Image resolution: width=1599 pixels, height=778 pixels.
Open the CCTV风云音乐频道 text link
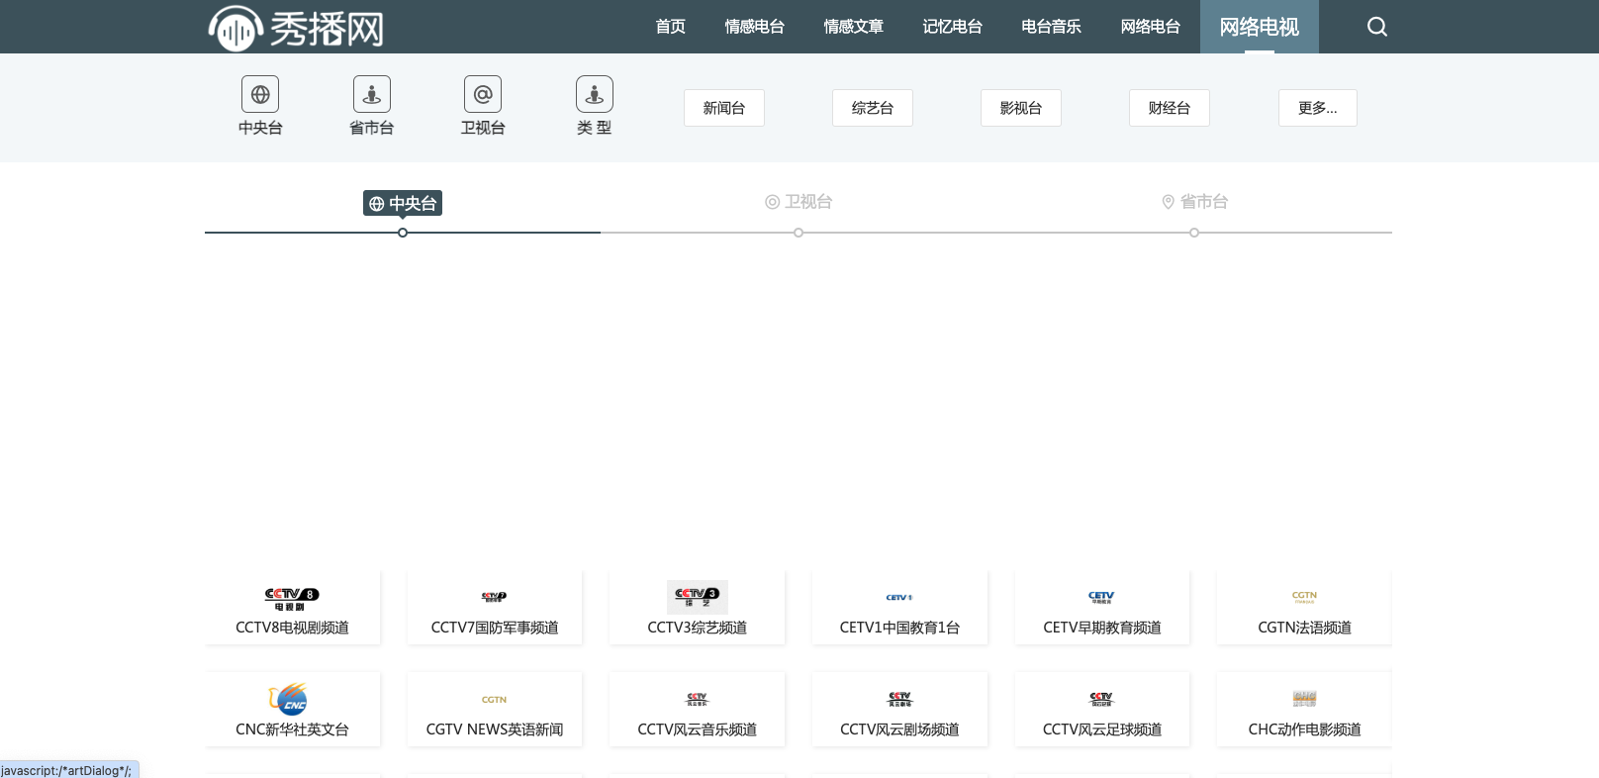point(698,729)
